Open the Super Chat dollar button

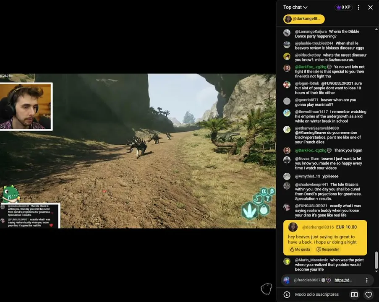click(x=354, y=294)
